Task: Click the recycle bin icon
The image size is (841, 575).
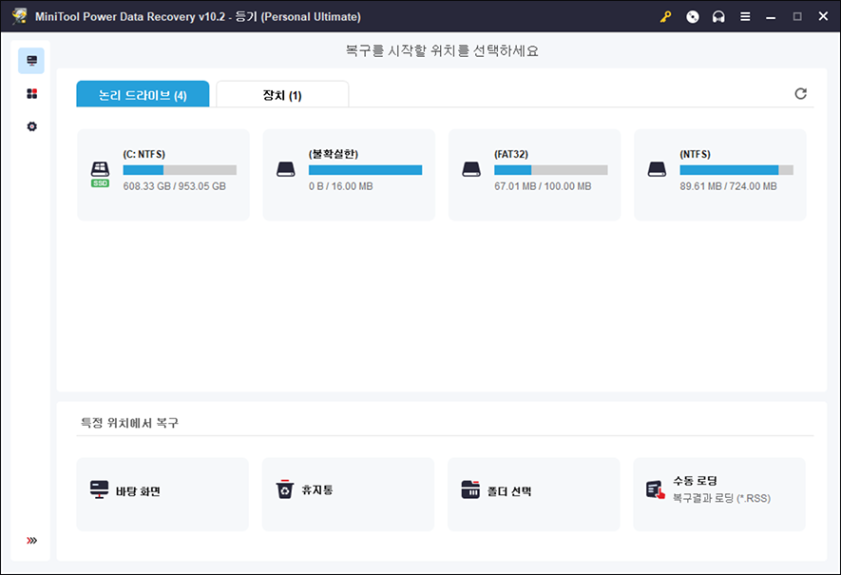Action: click(x=285, y=489)
